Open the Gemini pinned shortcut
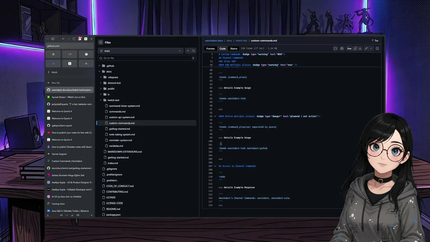Viewport: 430px width, 242px height. coord(86,64)
